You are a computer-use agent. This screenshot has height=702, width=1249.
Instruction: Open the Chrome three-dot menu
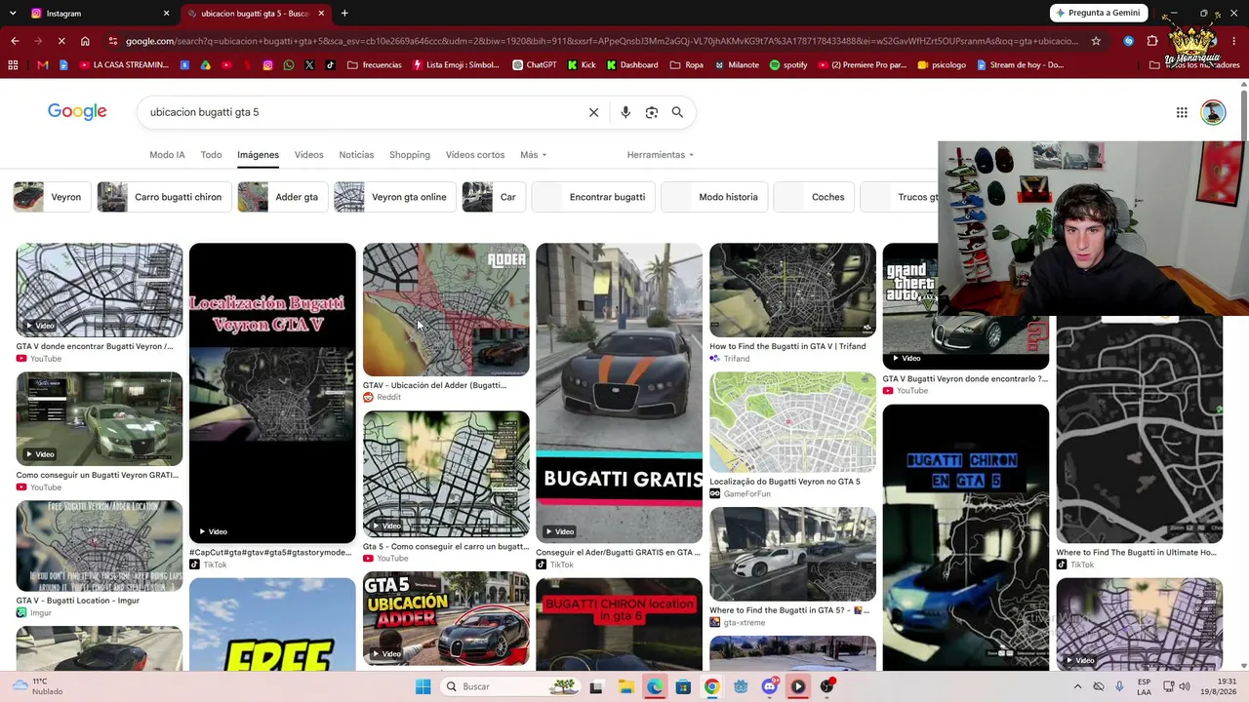1235,41
